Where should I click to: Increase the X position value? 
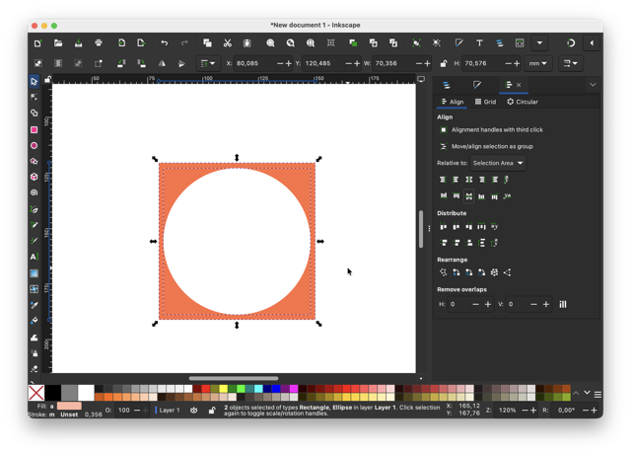288,63
